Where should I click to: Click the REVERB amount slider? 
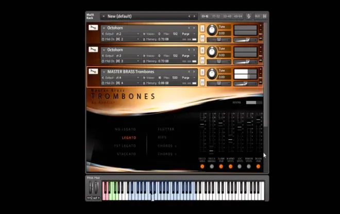(x=254, y=103)
